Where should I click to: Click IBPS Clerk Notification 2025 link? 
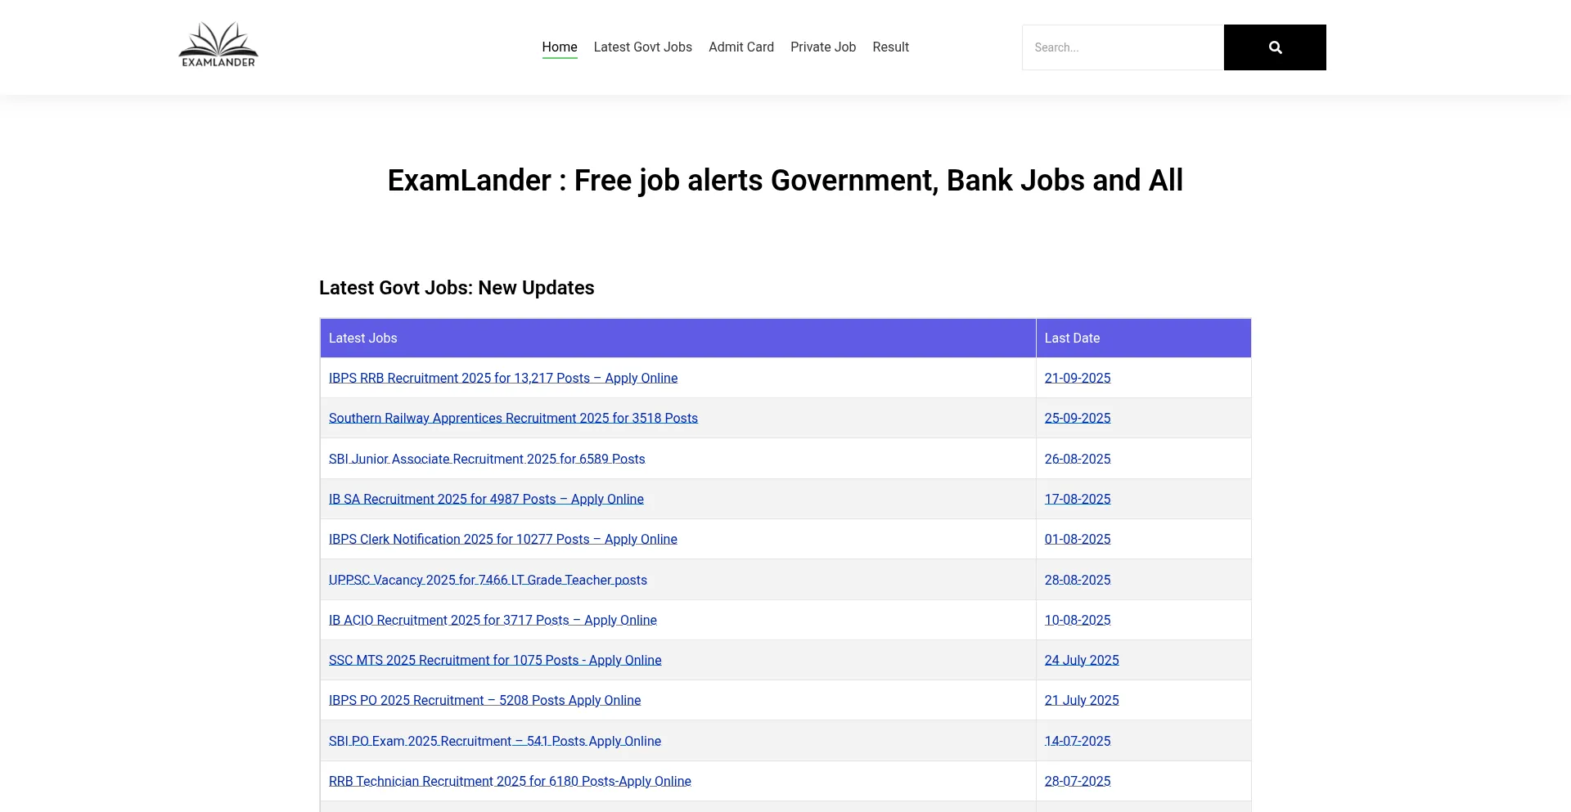[x=502, y=539]
